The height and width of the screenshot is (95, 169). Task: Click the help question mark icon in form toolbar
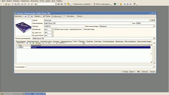coord(64,16)
